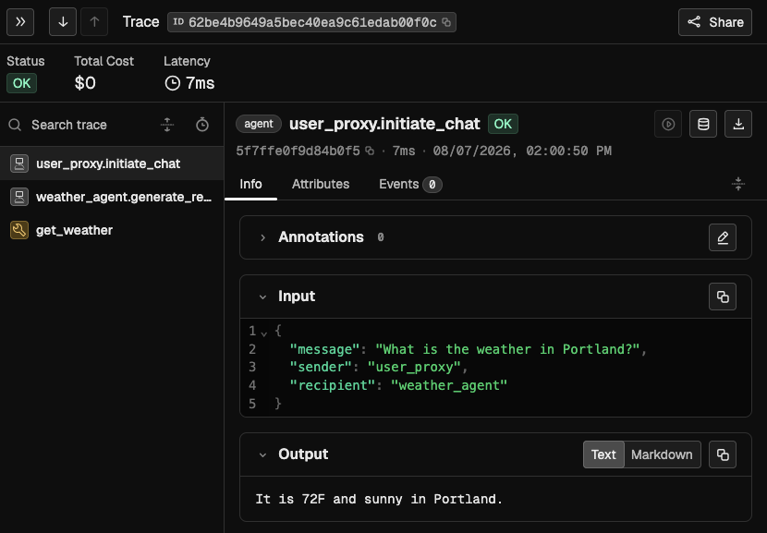Viewport: 767px width, 533px height.
Task: Select the get_weather tool span
Action: tap(112, 230)
